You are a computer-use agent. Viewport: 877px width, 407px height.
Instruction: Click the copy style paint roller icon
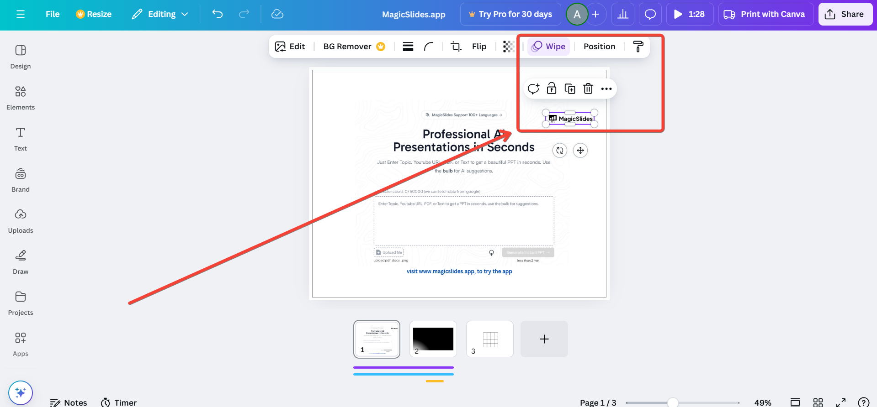pos(638,47)
